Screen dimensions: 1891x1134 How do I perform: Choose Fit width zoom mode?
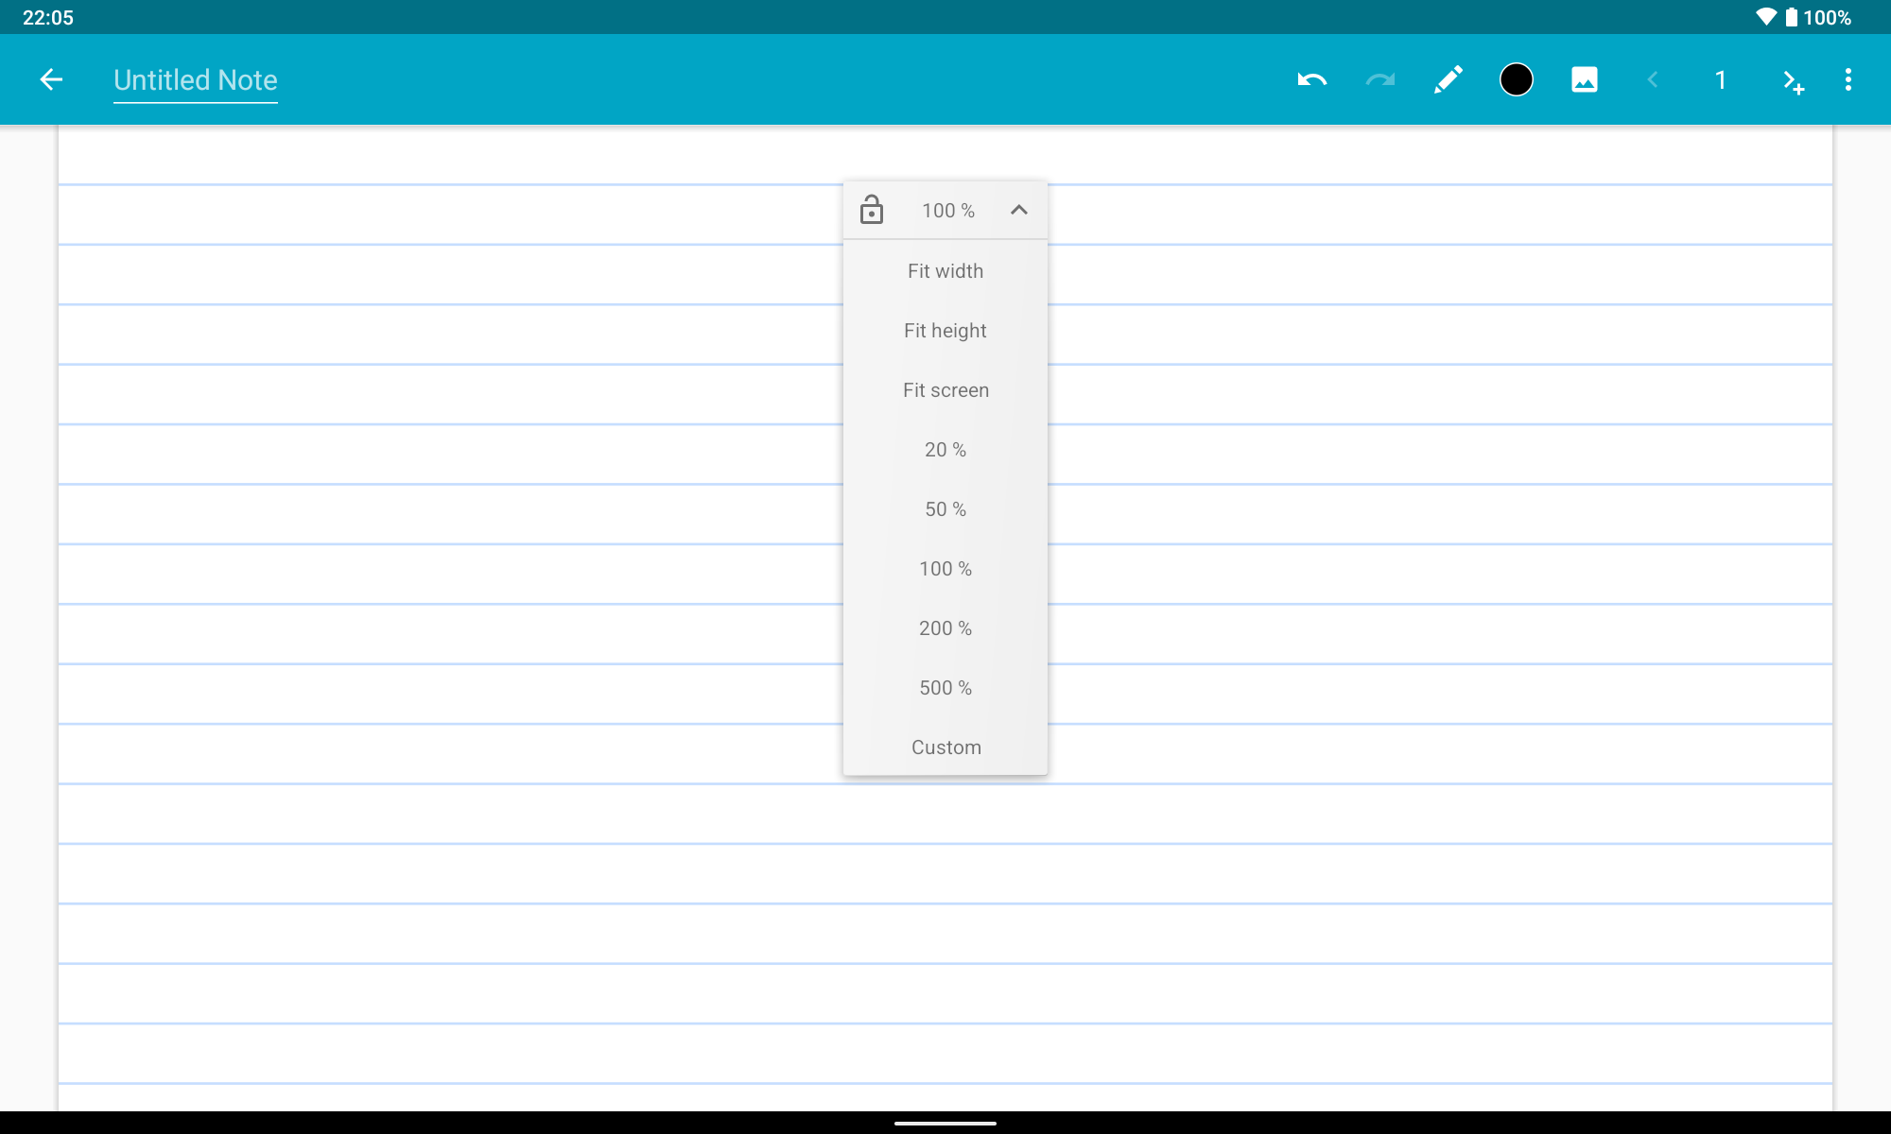click(x=945, y=270)
